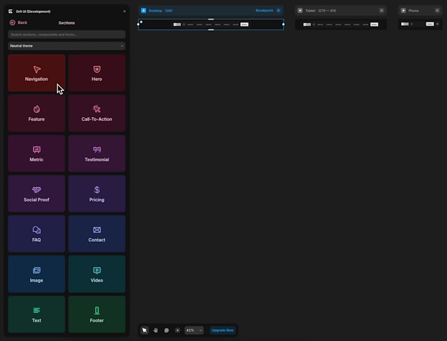This screenshot has height=341, width=447.
Task: Click the Upgrade Now button
Action: pos(222,330)
